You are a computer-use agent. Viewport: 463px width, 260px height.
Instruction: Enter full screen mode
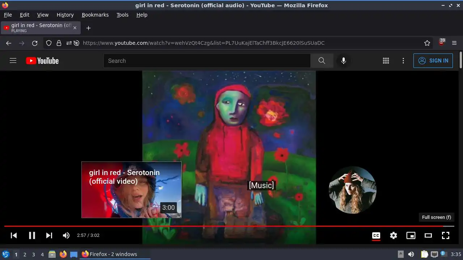(446, 235)
